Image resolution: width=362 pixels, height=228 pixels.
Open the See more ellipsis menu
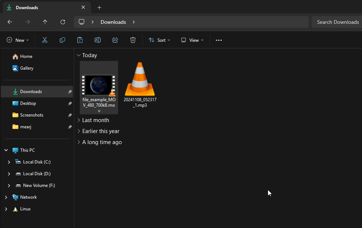pyautogui.click(x=218, y=40)
